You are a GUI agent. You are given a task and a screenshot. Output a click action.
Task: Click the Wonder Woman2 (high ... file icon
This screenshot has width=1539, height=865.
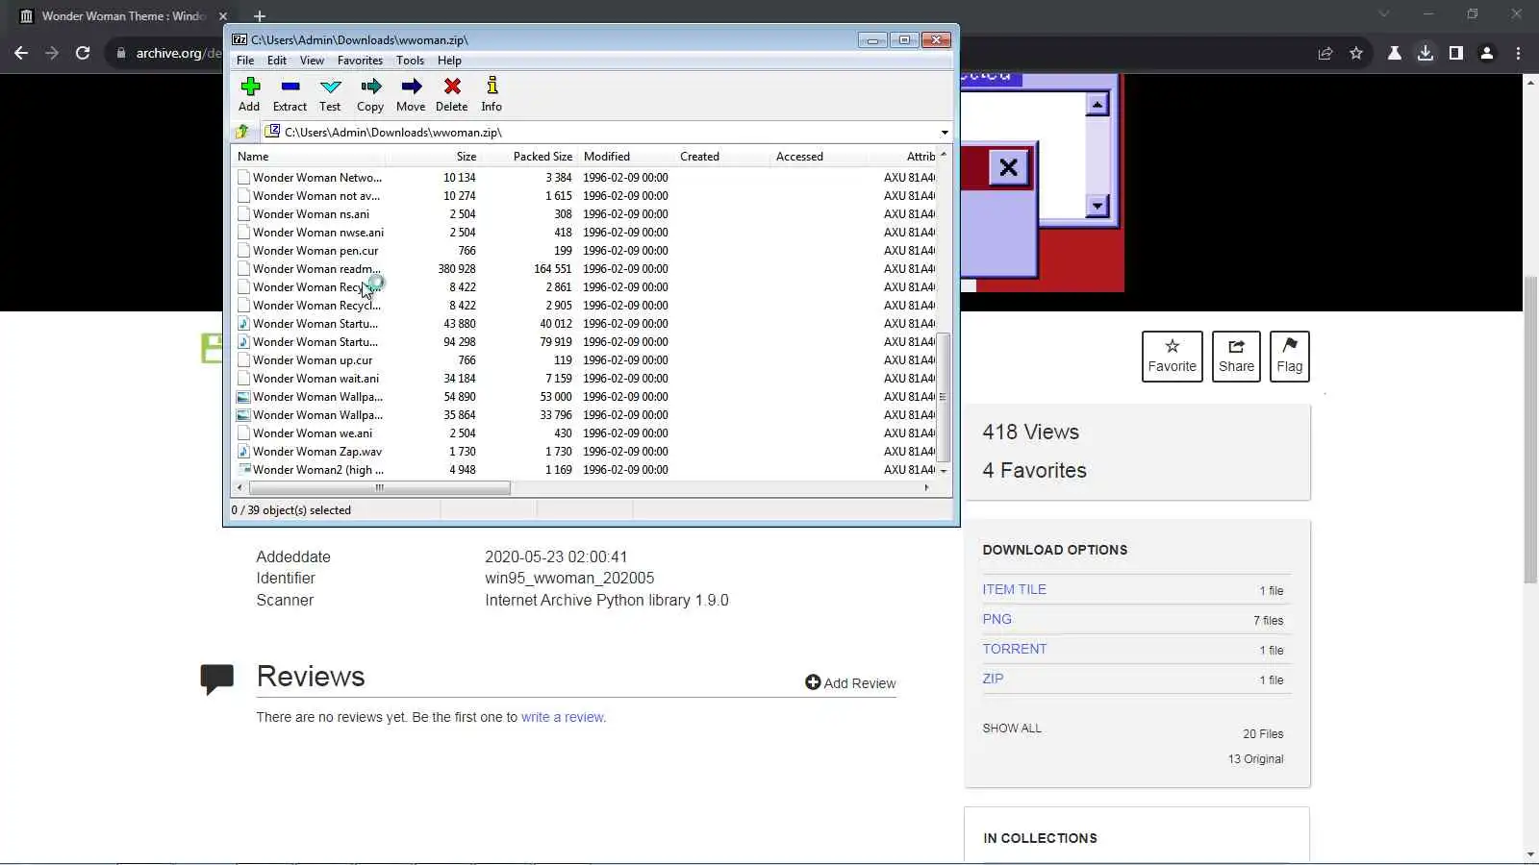click(x=243, y=470)
